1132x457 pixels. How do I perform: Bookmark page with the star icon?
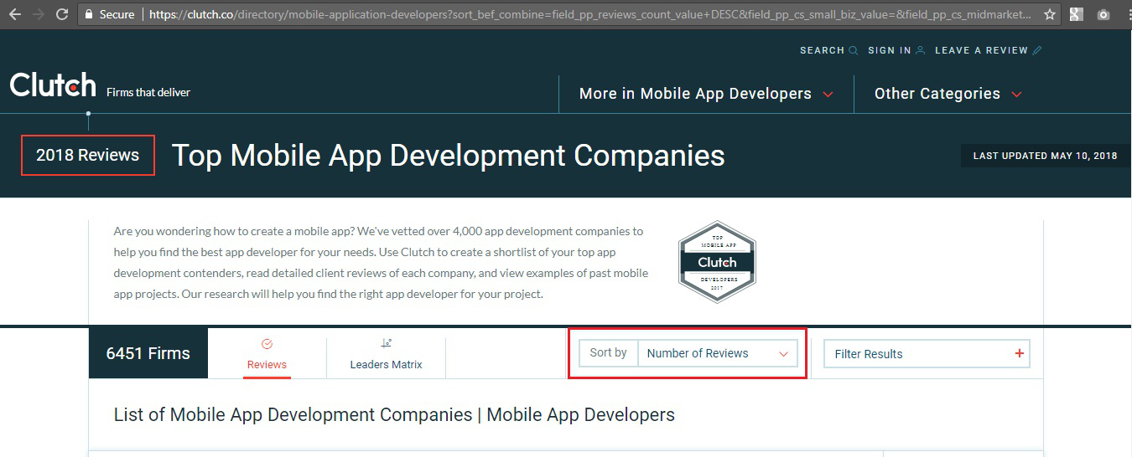1050,14
